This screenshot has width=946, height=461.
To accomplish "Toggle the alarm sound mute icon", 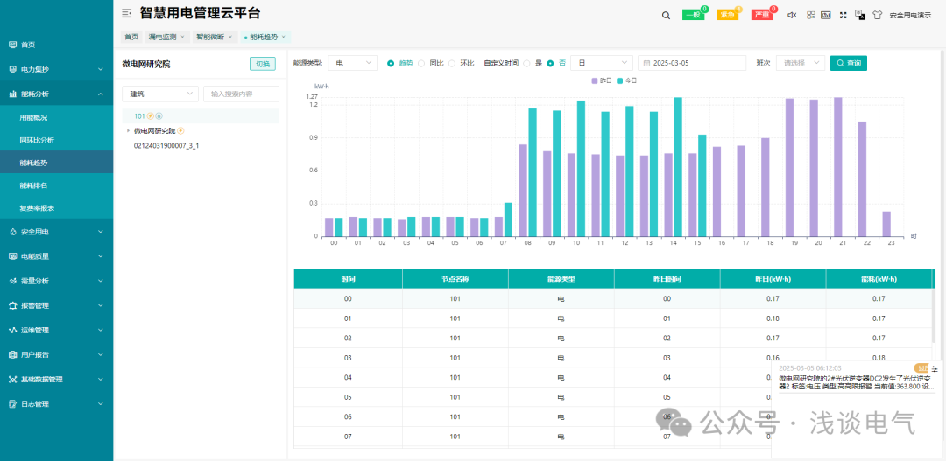I will click(793, 15).
